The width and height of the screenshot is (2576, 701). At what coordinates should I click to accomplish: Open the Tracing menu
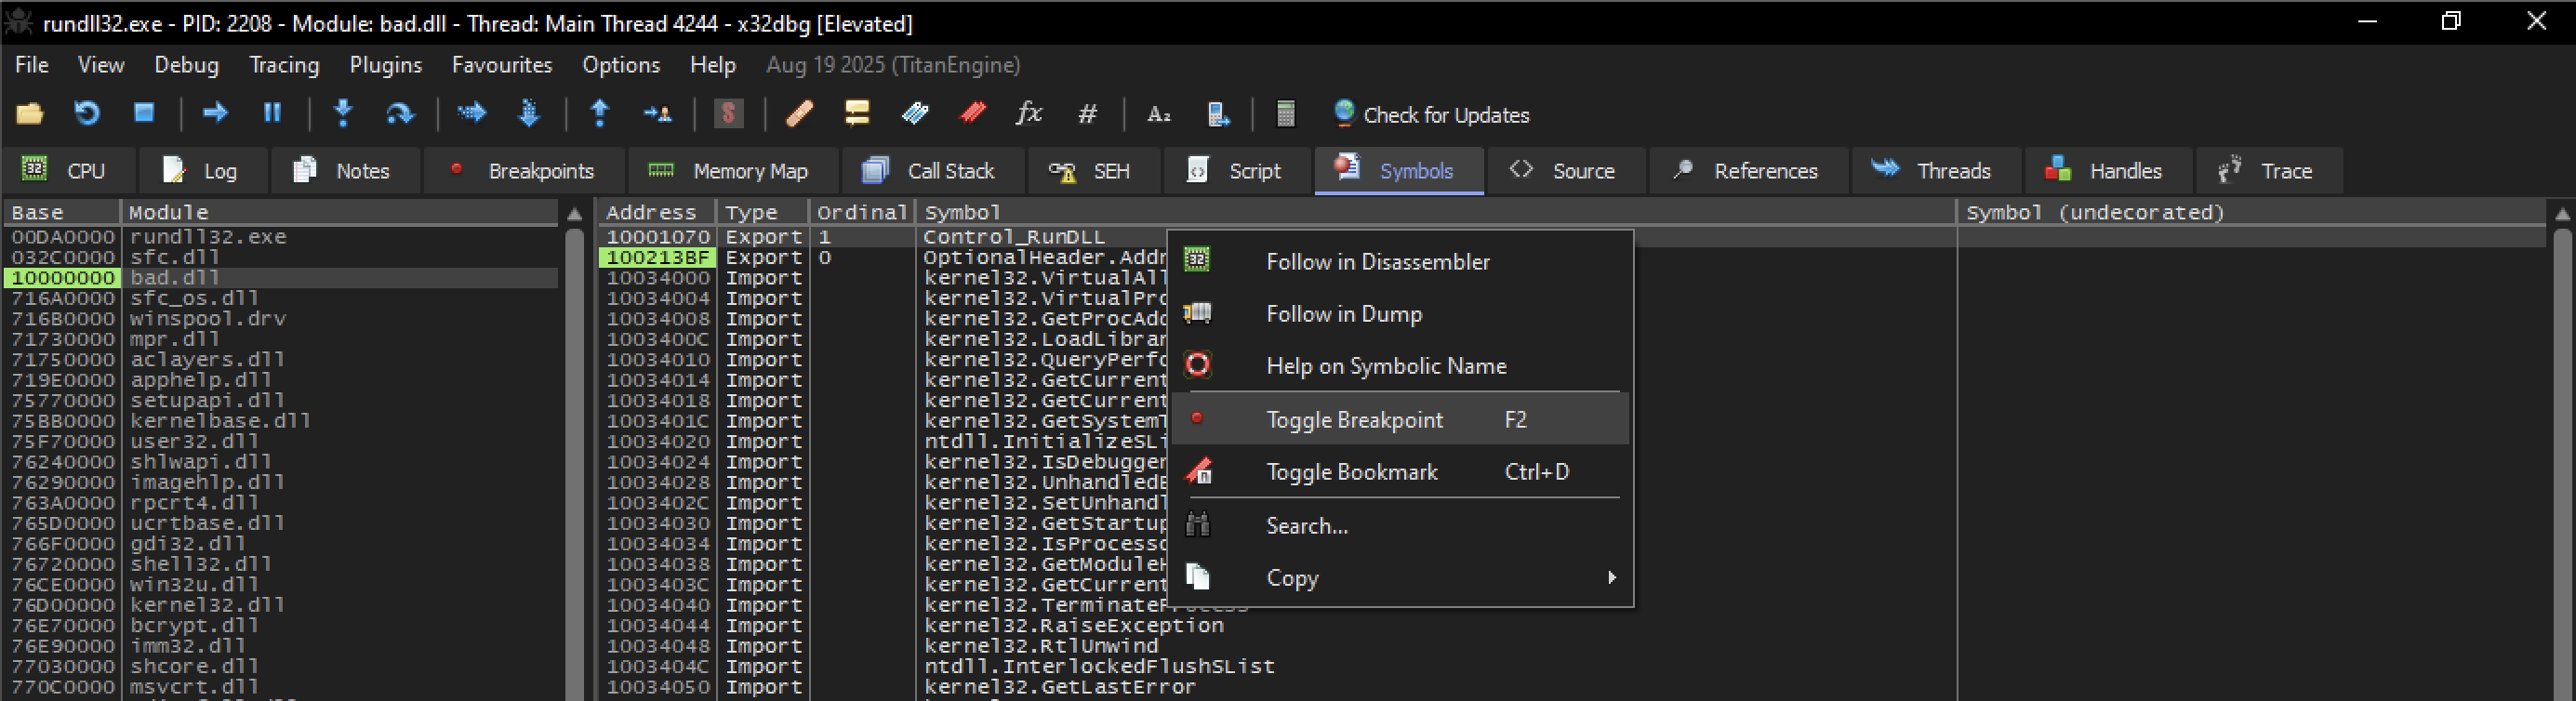(284, 65)
